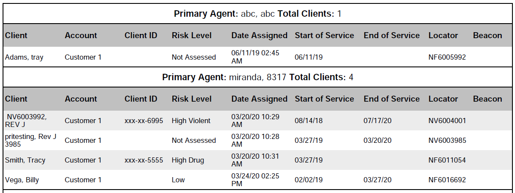Click client ID xxx-xx-6995
Image resolution: width=515 pixels, height=193 pixels.
(144, 121)
